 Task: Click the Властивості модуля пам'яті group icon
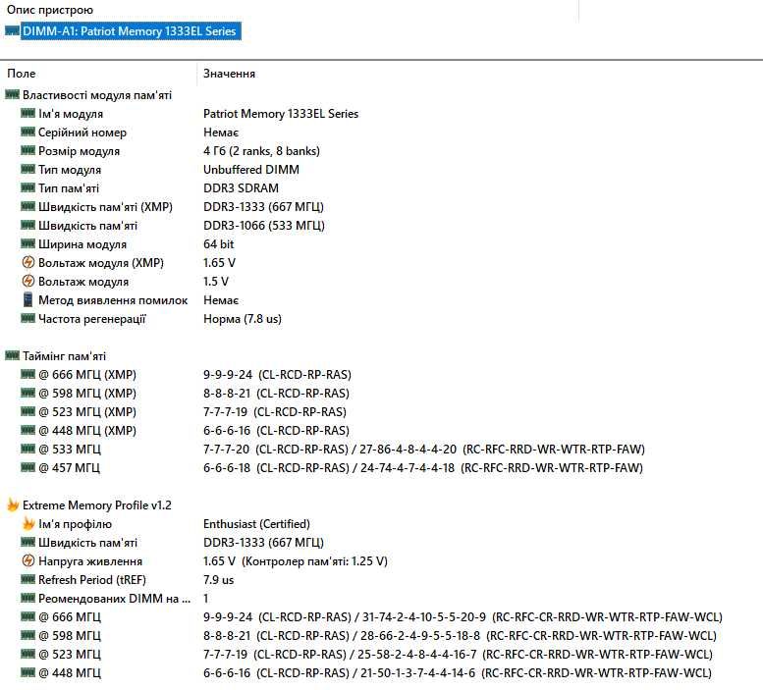12,94
